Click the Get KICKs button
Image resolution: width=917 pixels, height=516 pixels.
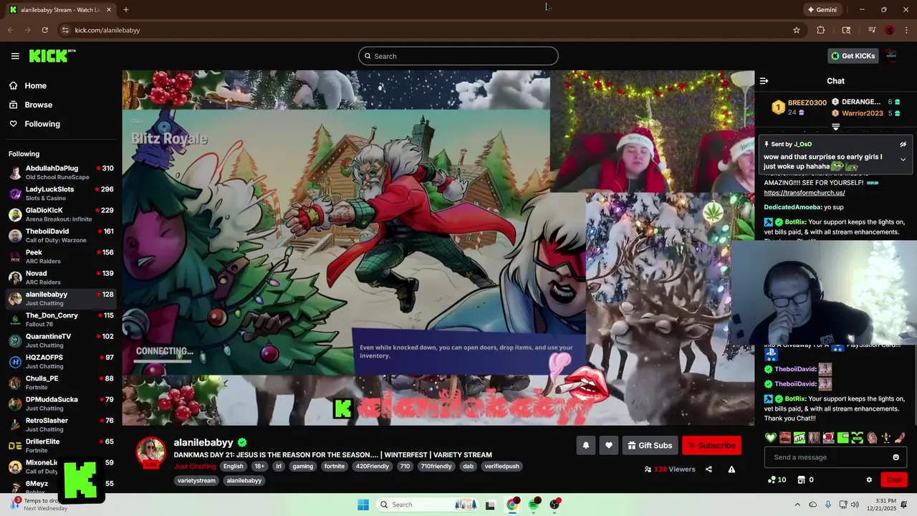tap(853, 56)
